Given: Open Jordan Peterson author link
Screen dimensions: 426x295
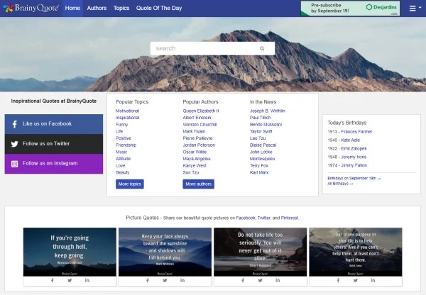Looking at the screenshot, I should pos(199,145).
